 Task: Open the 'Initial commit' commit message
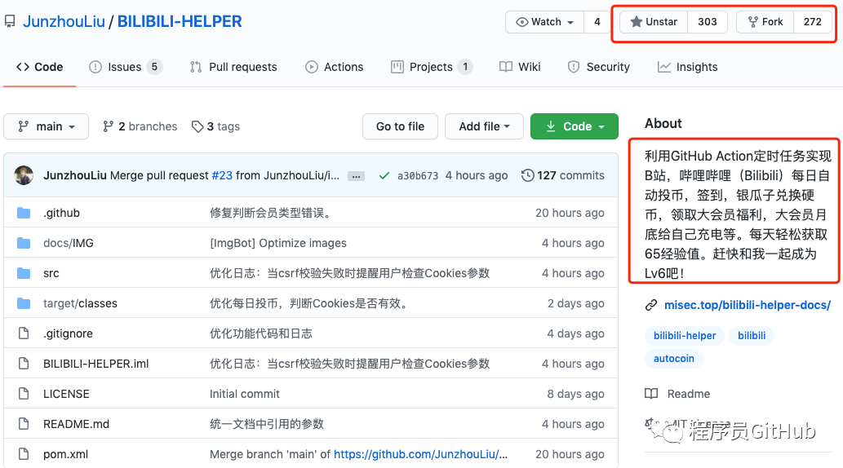point(245,394)
